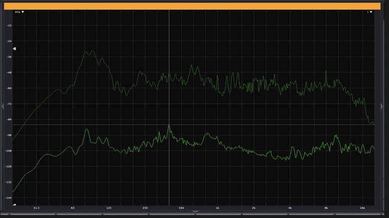The image size is (389, 218).
Task: Click the '-96' dB axis label
Action: pos(9,135)
